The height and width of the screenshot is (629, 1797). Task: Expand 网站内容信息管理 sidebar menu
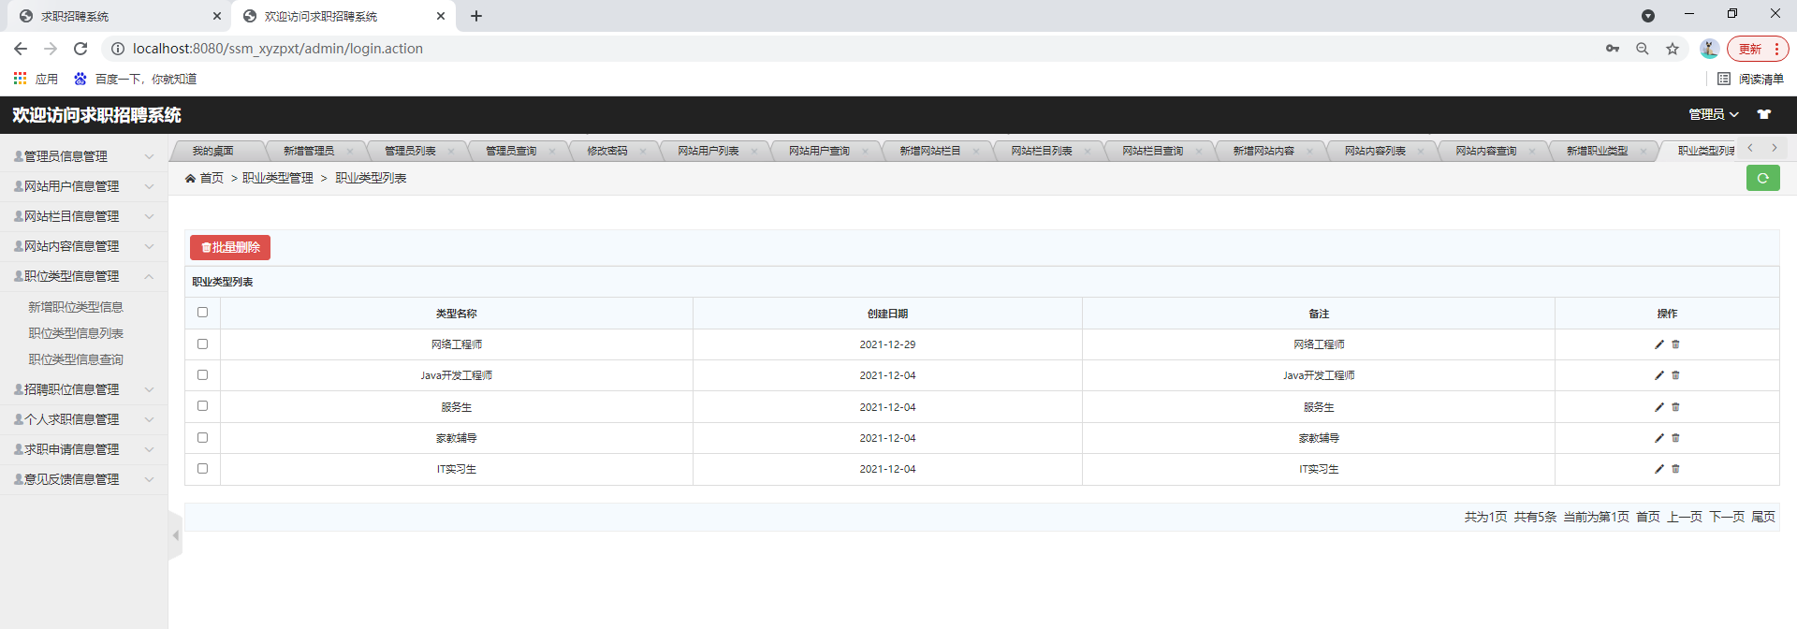click(x=84, y=246)
